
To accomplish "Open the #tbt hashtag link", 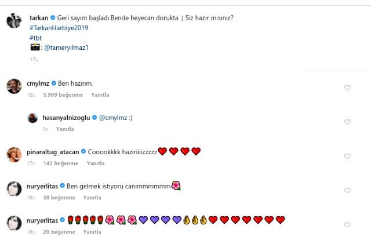I will click(36, 38).
